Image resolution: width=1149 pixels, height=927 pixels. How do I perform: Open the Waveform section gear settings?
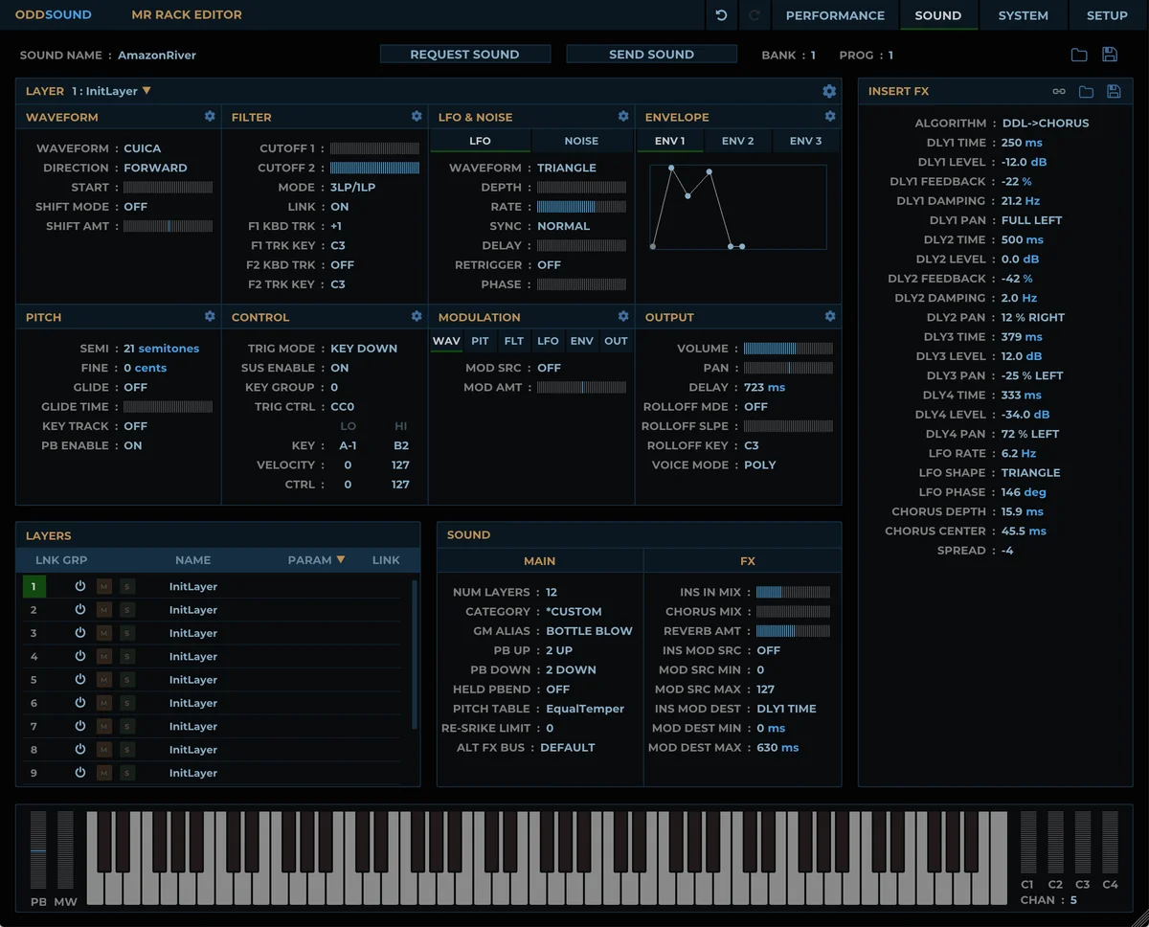coord(210,116)
